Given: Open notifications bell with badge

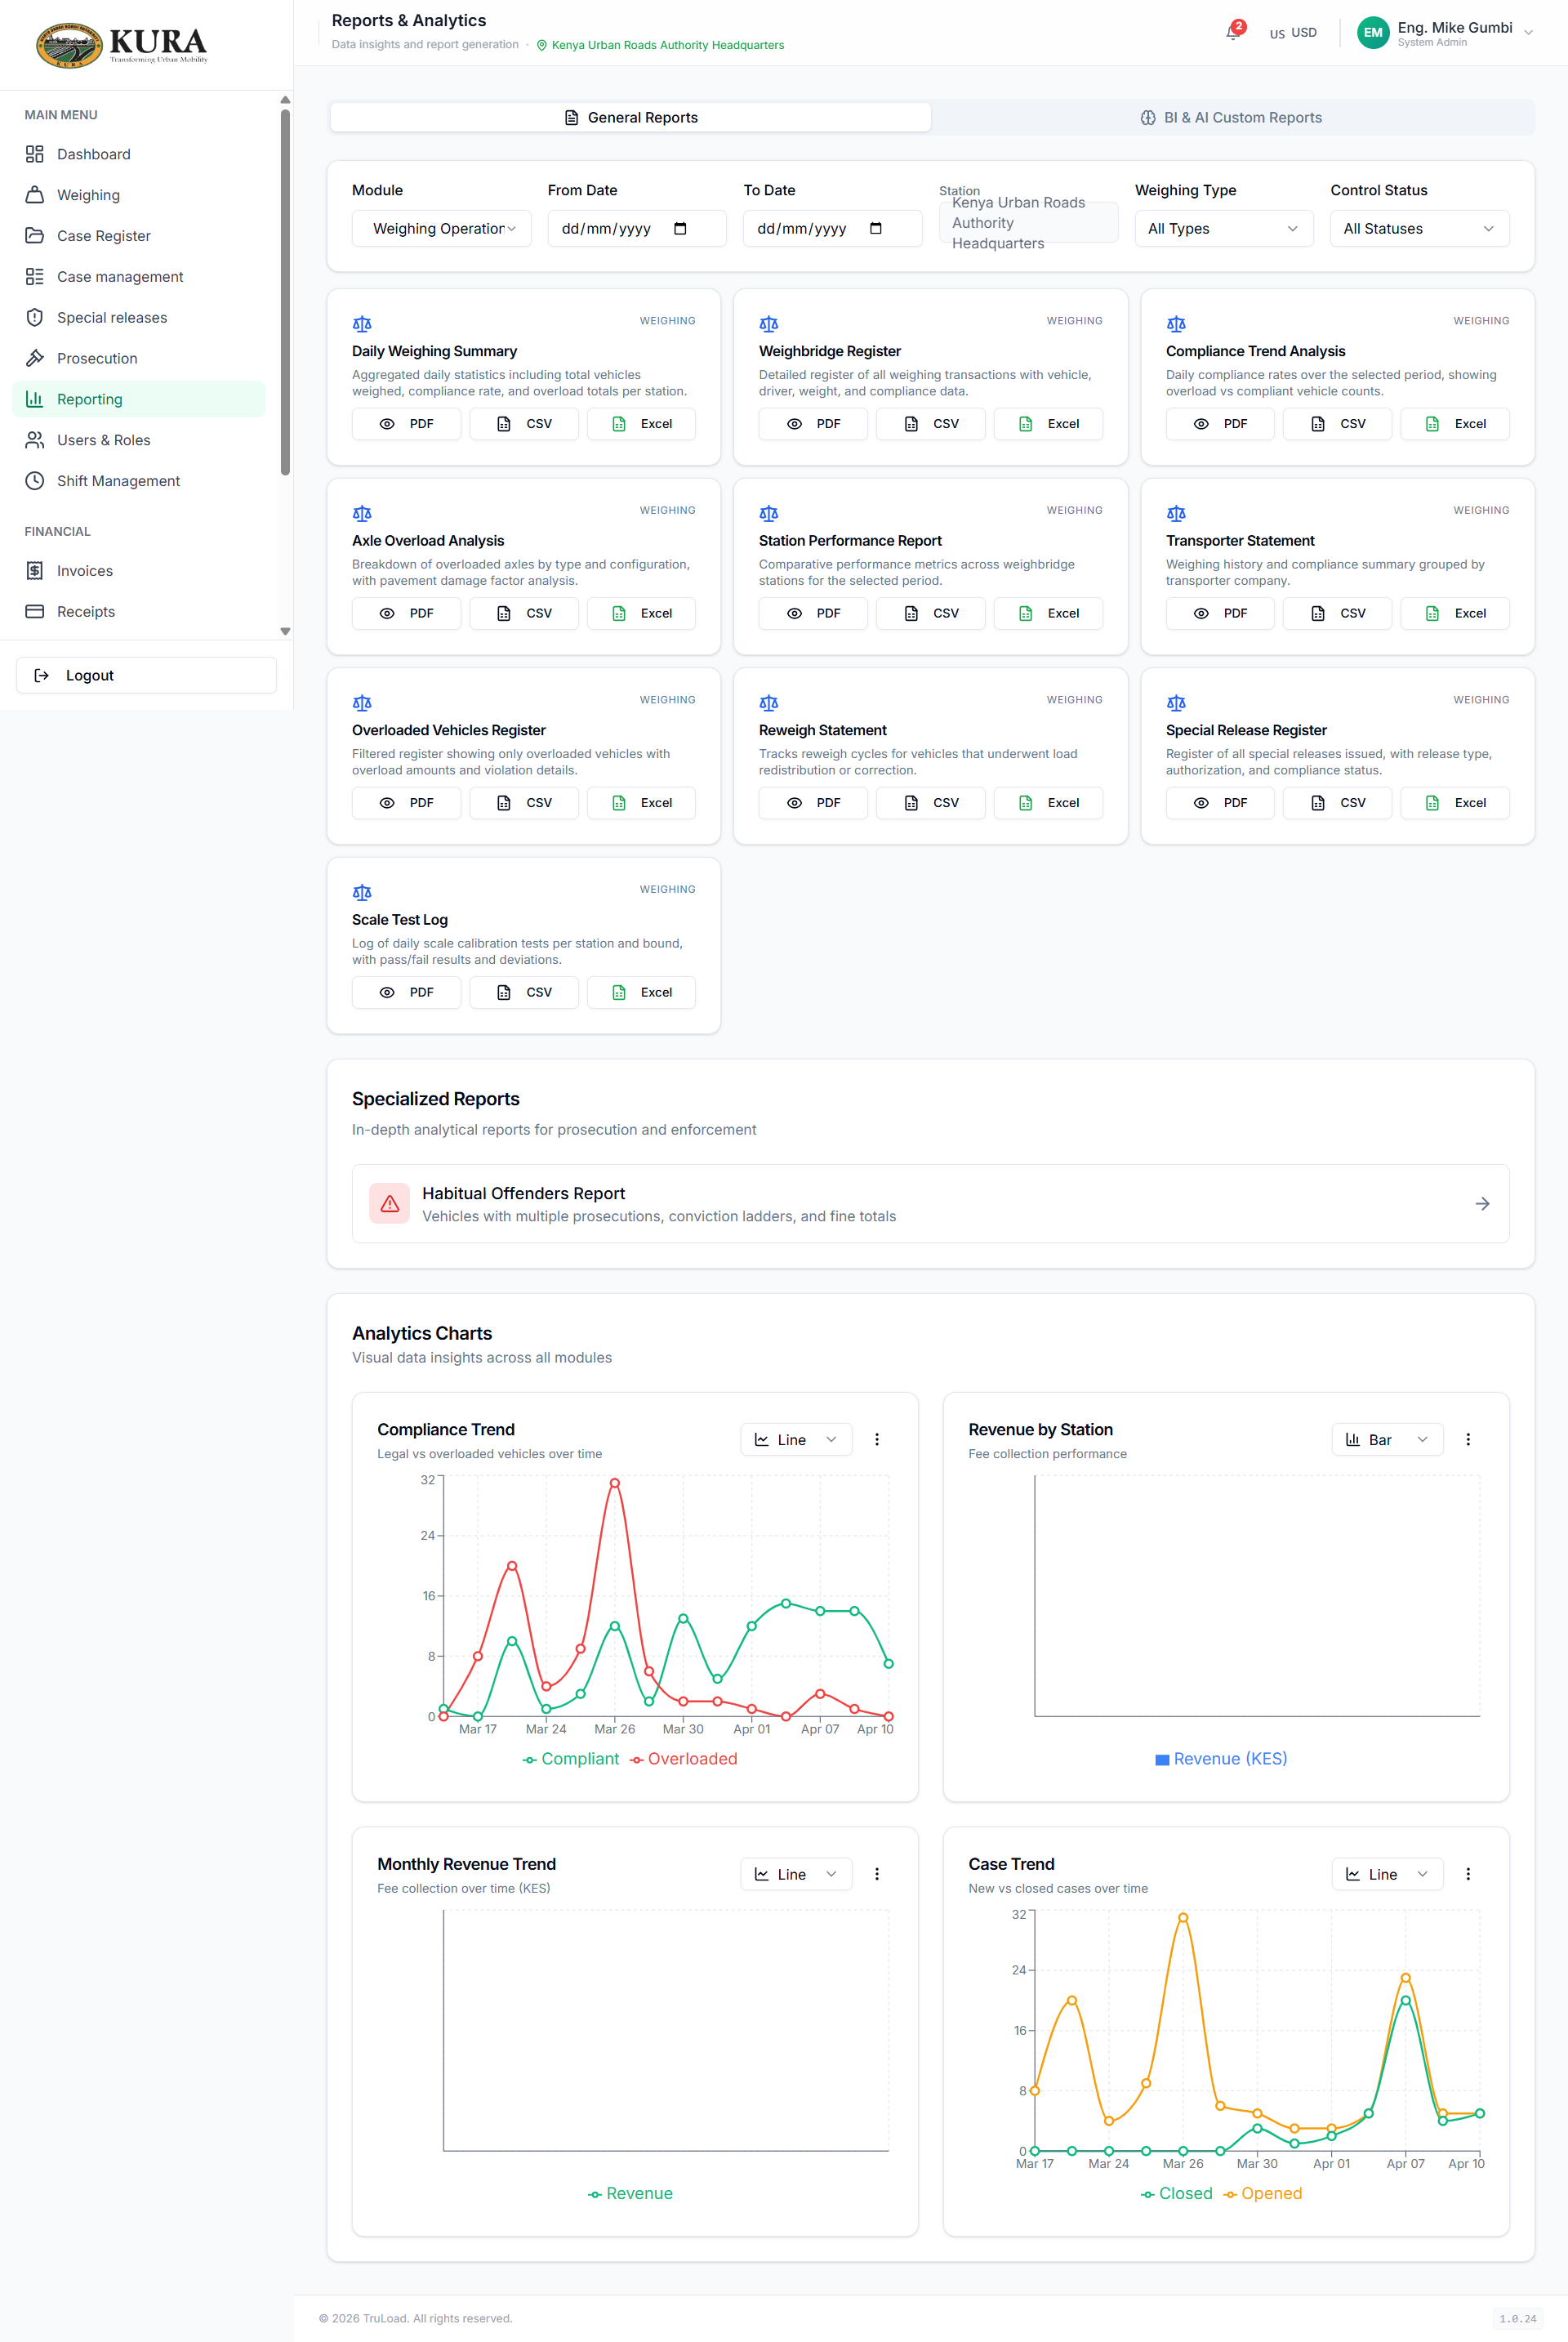Looking at the screenshot, I should 1233,31.
